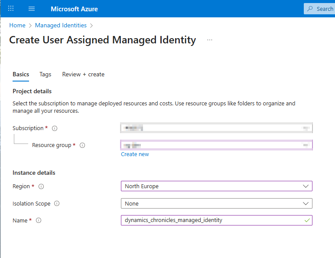
Task: Expand the Region dropdown
Action: coord(216,186)
